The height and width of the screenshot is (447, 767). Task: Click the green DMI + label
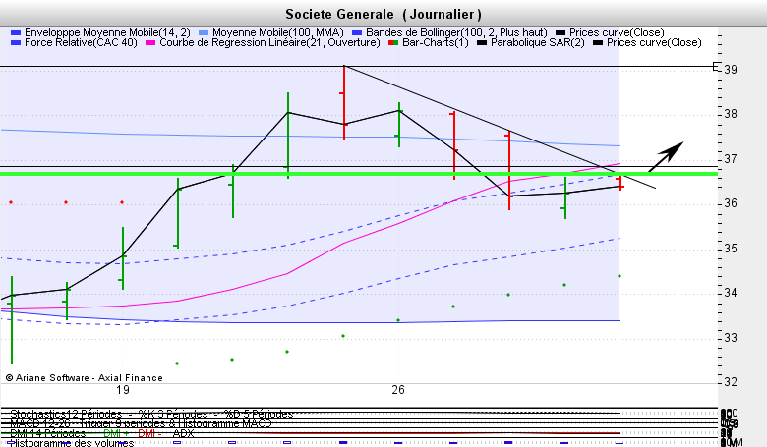116,433
